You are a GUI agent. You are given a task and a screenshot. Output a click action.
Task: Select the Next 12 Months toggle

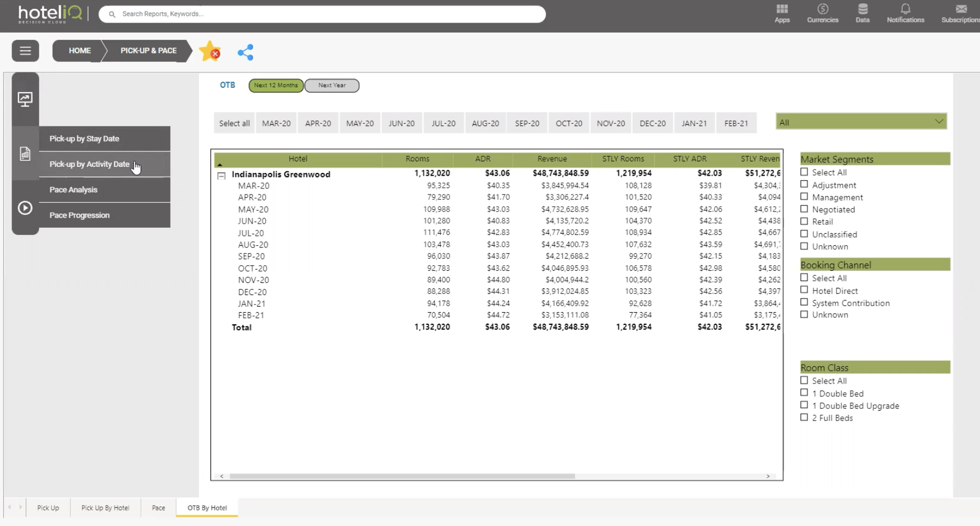point(276,86)
